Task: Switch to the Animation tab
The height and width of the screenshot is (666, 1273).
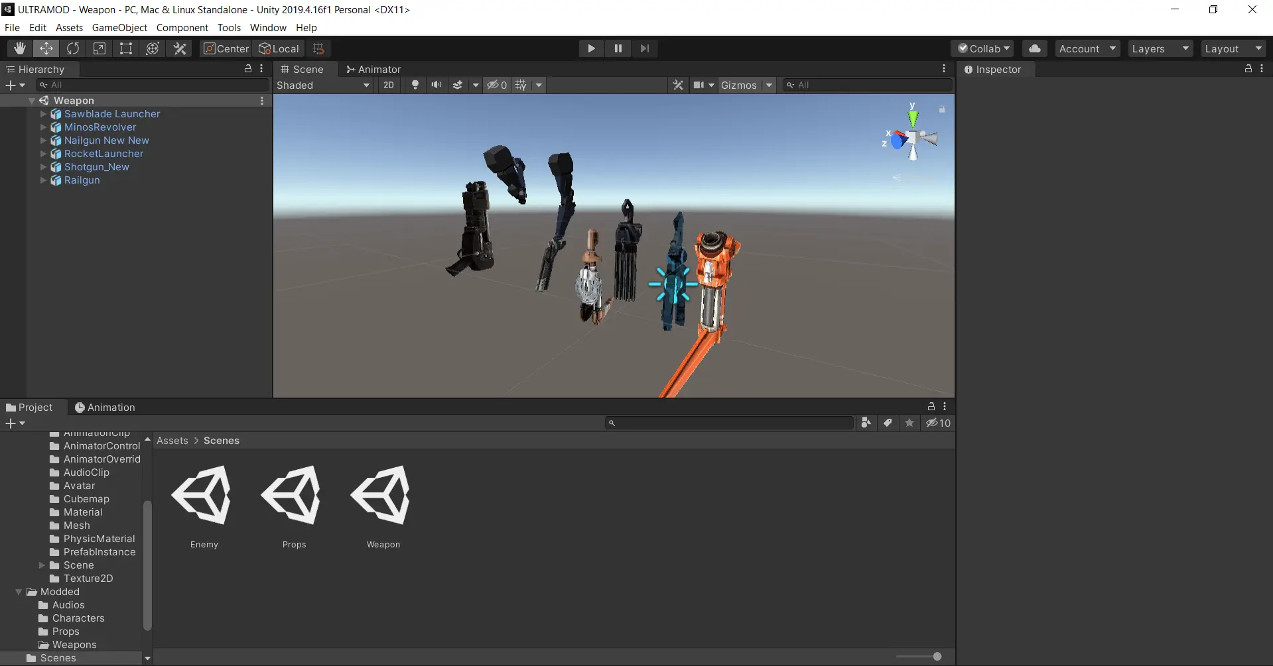Action: pos(105,408)
